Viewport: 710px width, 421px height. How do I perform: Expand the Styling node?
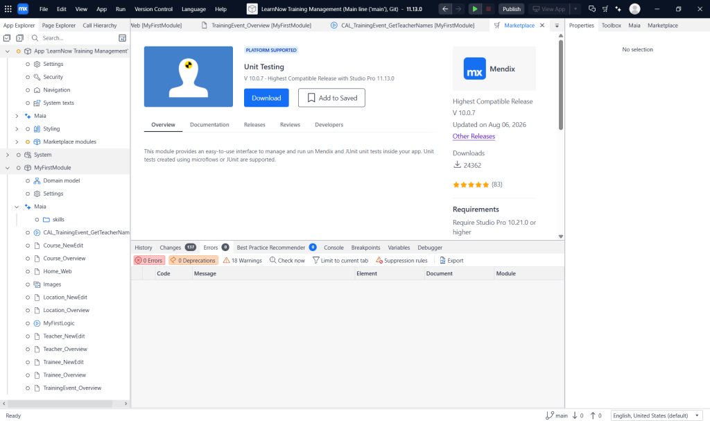click(x=17, y=129)
